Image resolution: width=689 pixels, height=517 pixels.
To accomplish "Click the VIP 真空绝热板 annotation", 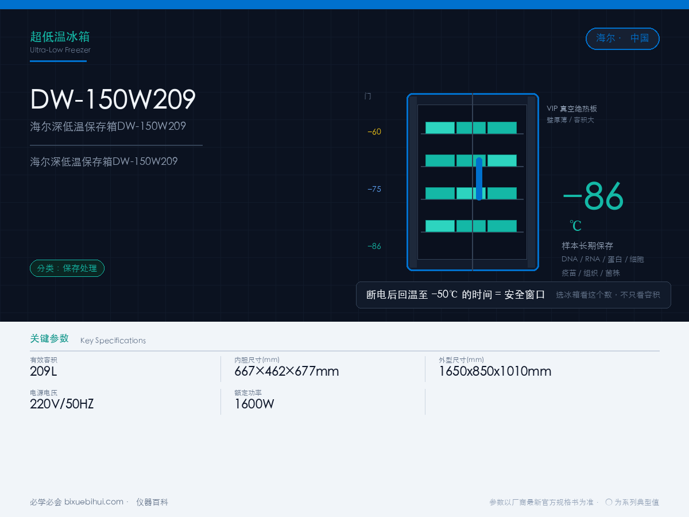I will point(572,109).
